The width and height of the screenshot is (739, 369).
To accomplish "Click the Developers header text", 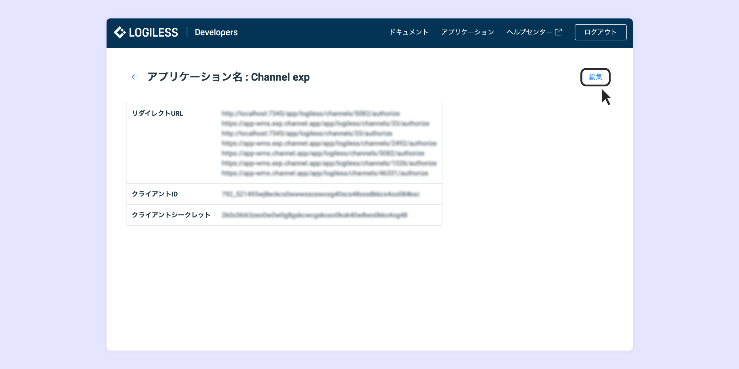I will (x=216, y=32).
